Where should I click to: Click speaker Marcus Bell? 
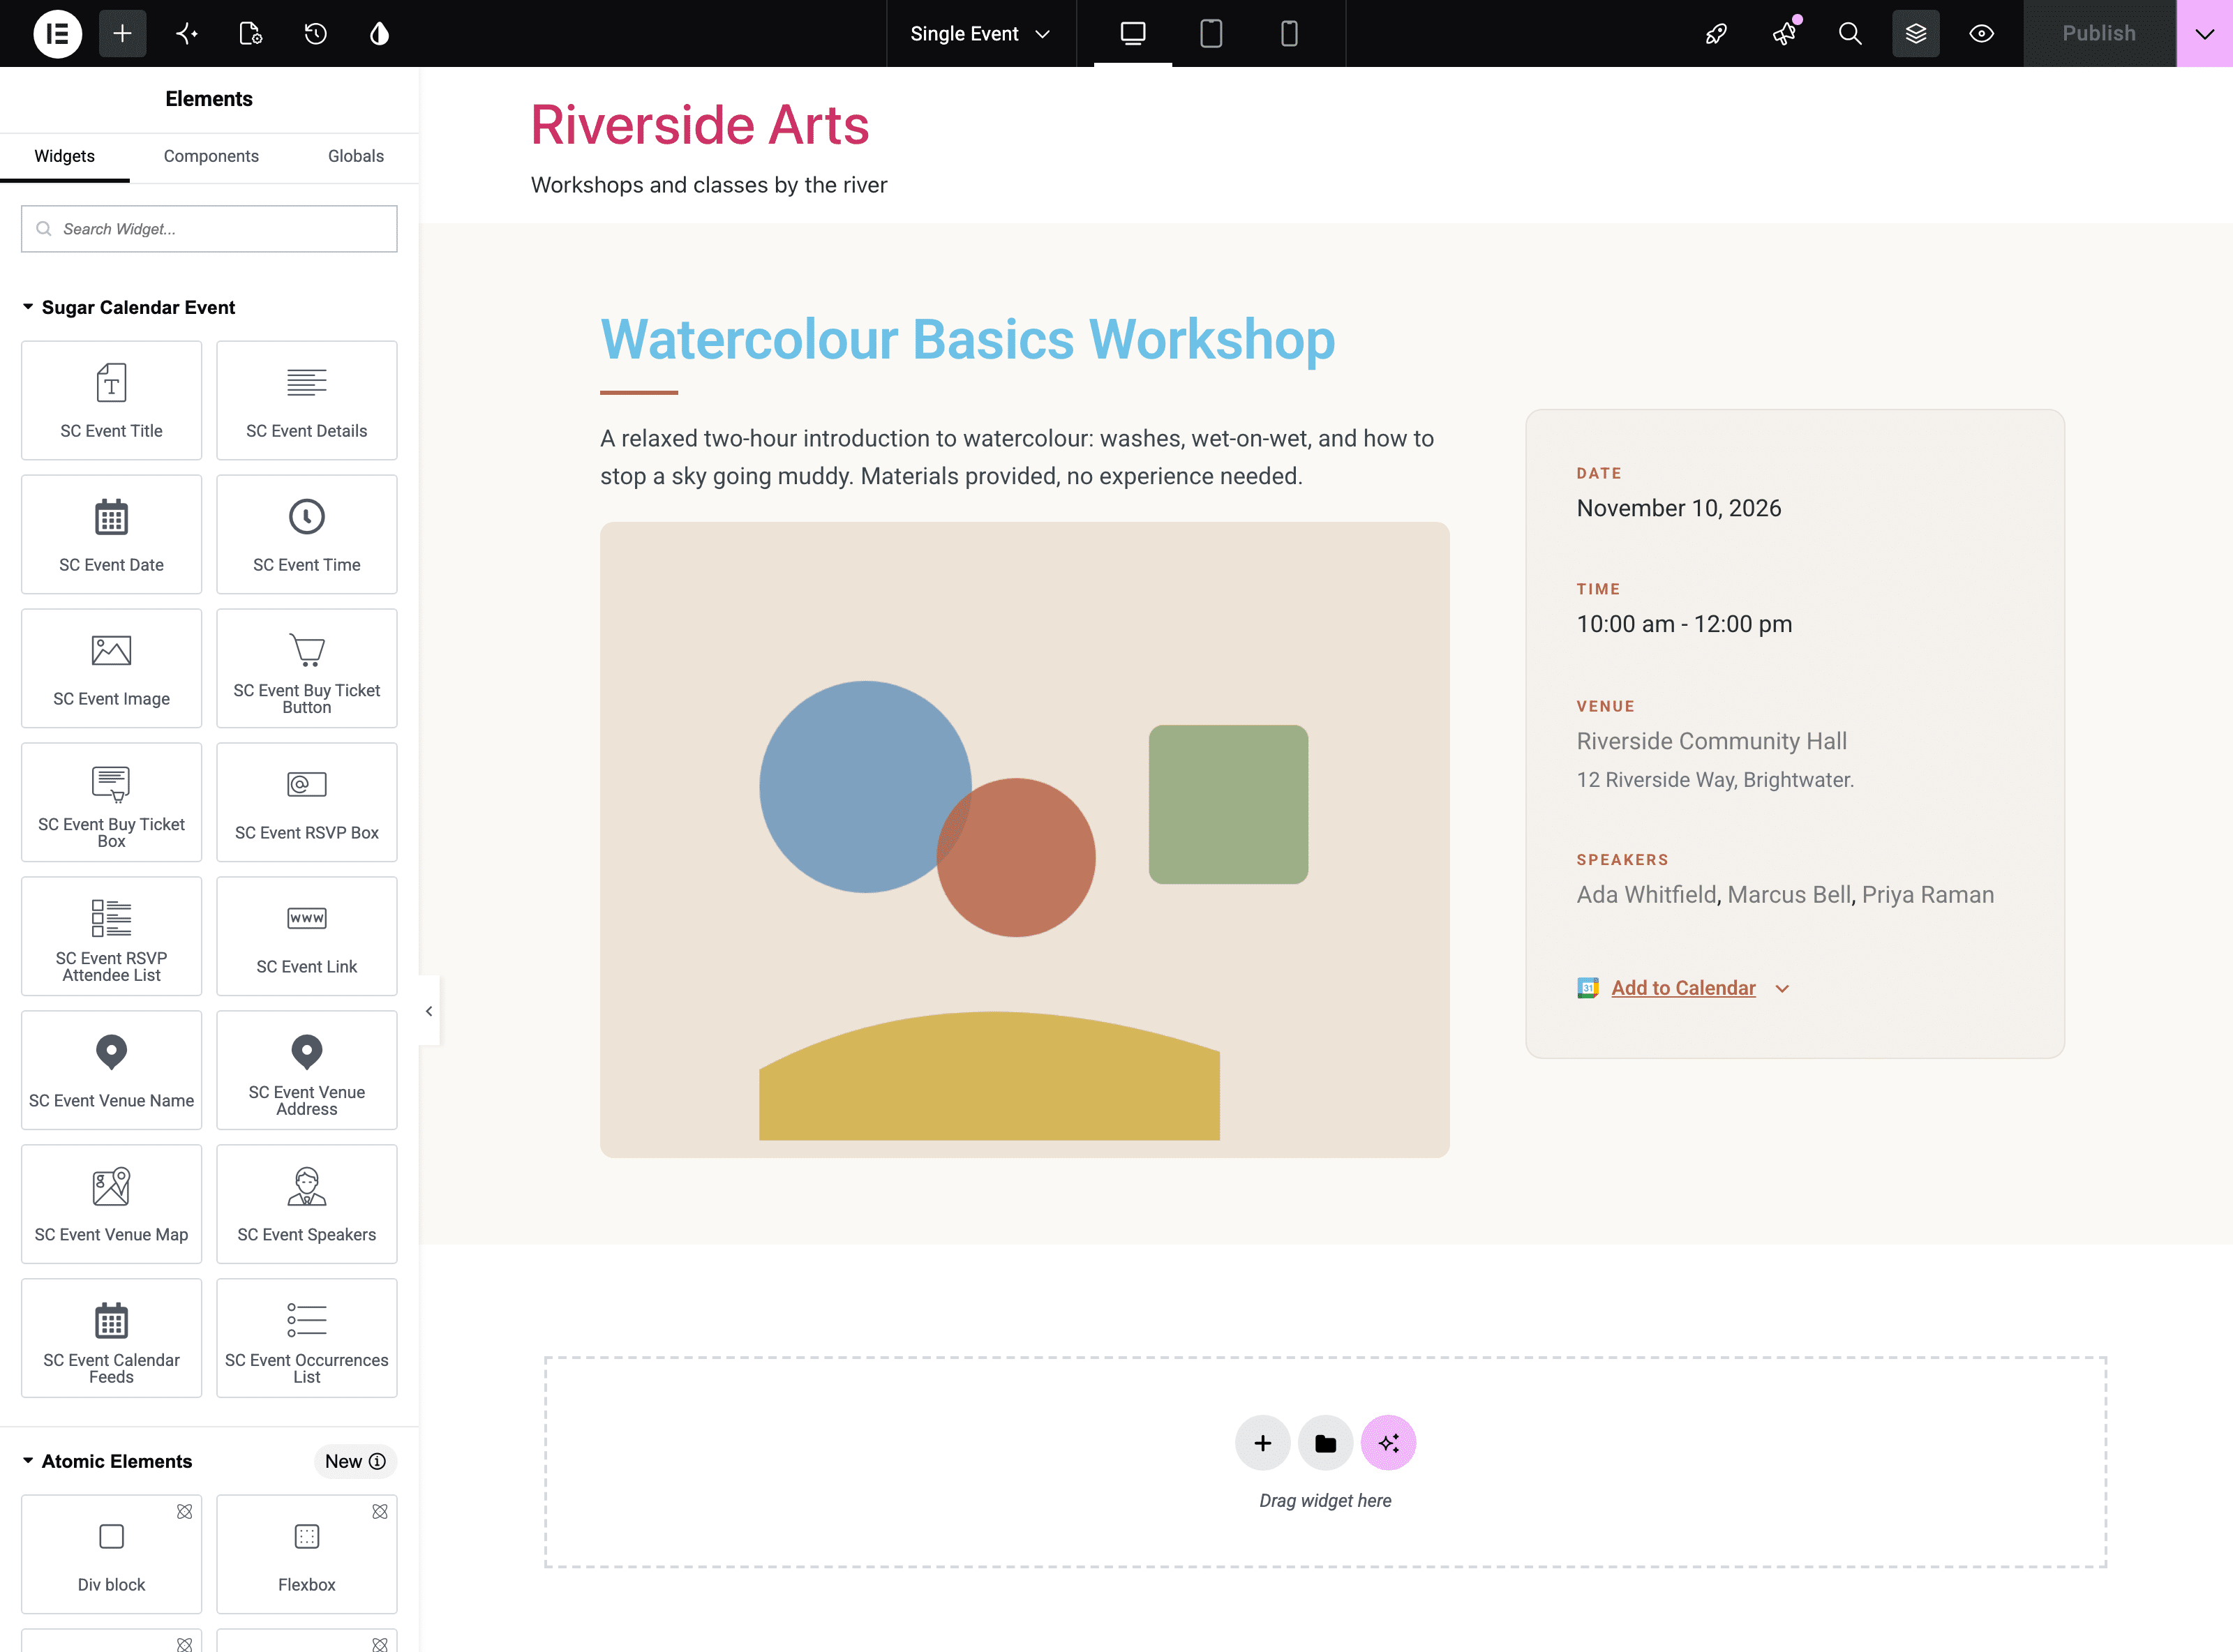pyautogui.click(x=1789, y=895)
